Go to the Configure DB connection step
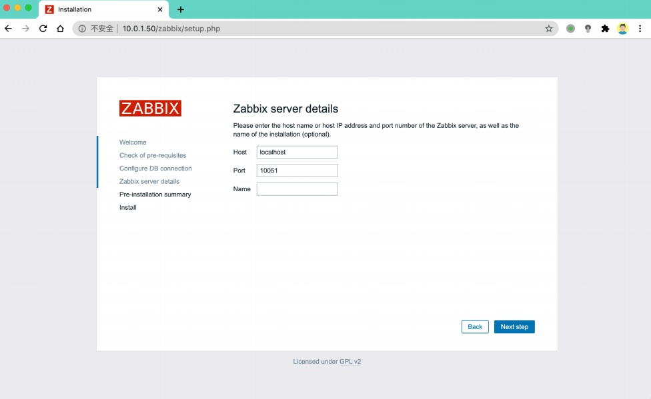The height and width of the screenshot is (399, 651). click(x=155, y=169)
